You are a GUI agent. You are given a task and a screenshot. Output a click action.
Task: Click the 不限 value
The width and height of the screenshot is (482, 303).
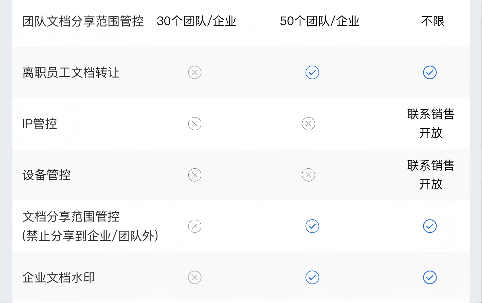pyautogui.click(x=433, y=21)
